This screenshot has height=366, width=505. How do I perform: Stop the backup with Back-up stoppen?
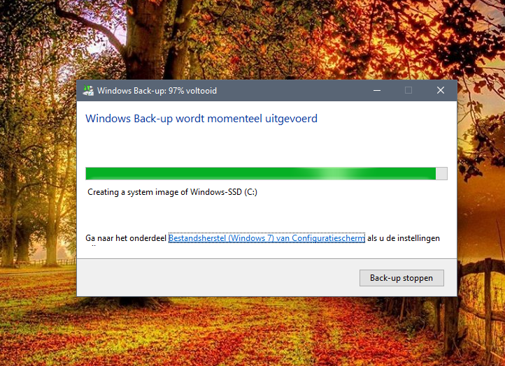point(401,278)
